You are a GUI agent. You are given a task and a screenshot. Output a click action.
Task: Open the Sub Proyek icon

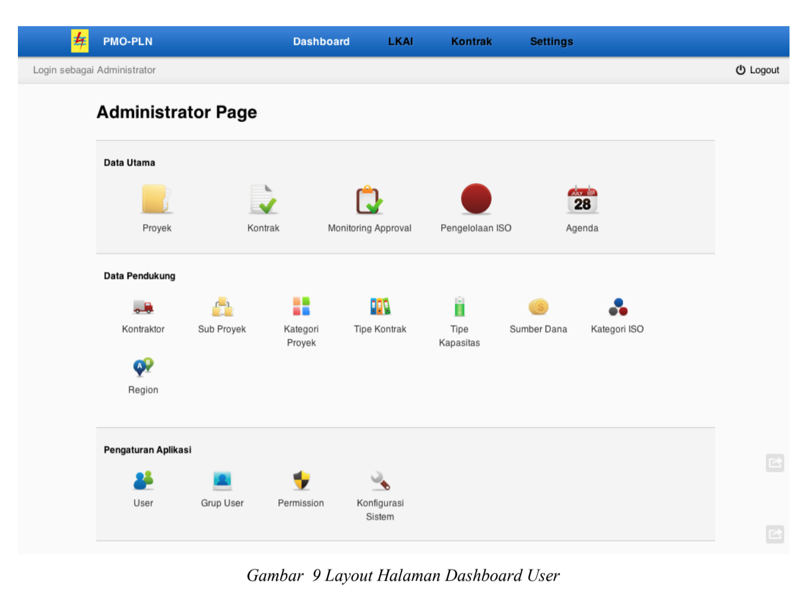[222, 307]
